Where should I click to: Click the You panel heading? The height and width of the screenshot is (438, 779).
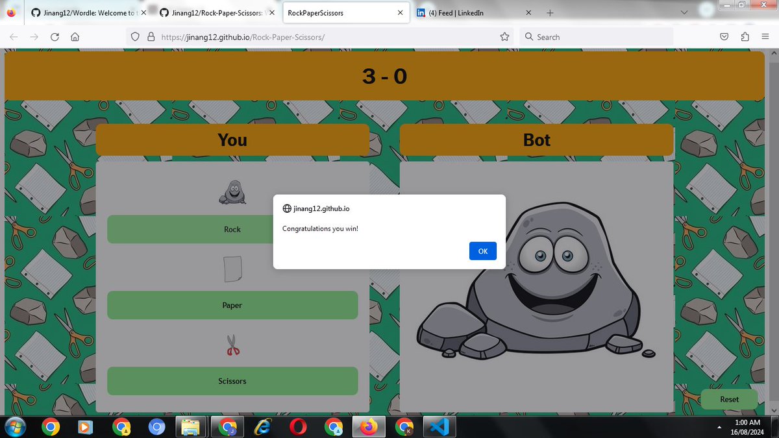pyautogui.click(x=232, y=140)
